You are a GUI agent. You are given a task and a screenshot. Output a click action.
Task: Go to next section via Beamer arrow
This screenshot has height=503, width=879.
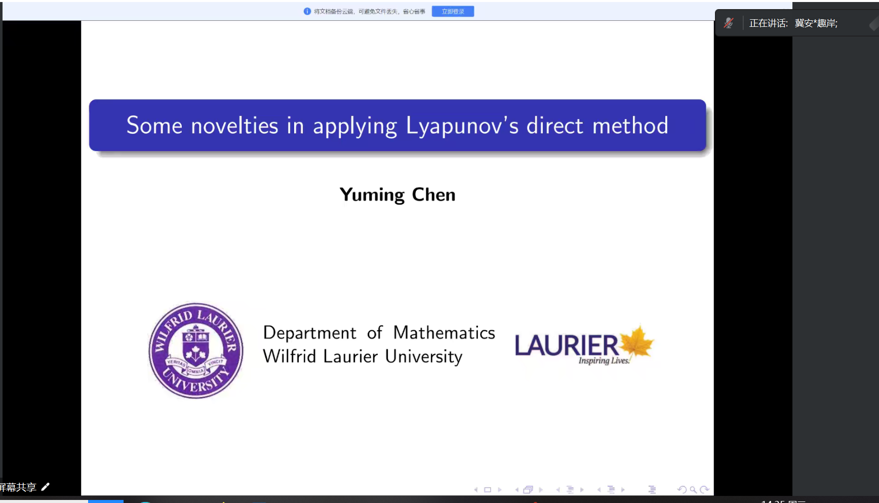coord(623,490)
